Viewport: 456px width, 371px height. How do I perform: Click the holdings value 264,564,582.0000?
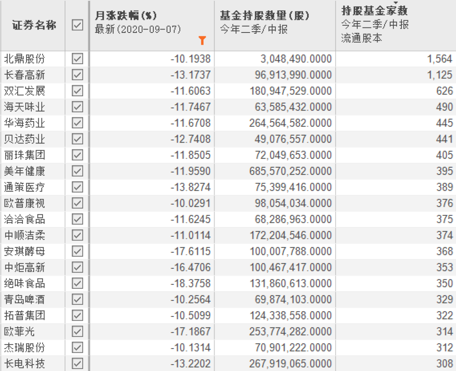pos(290,123)
